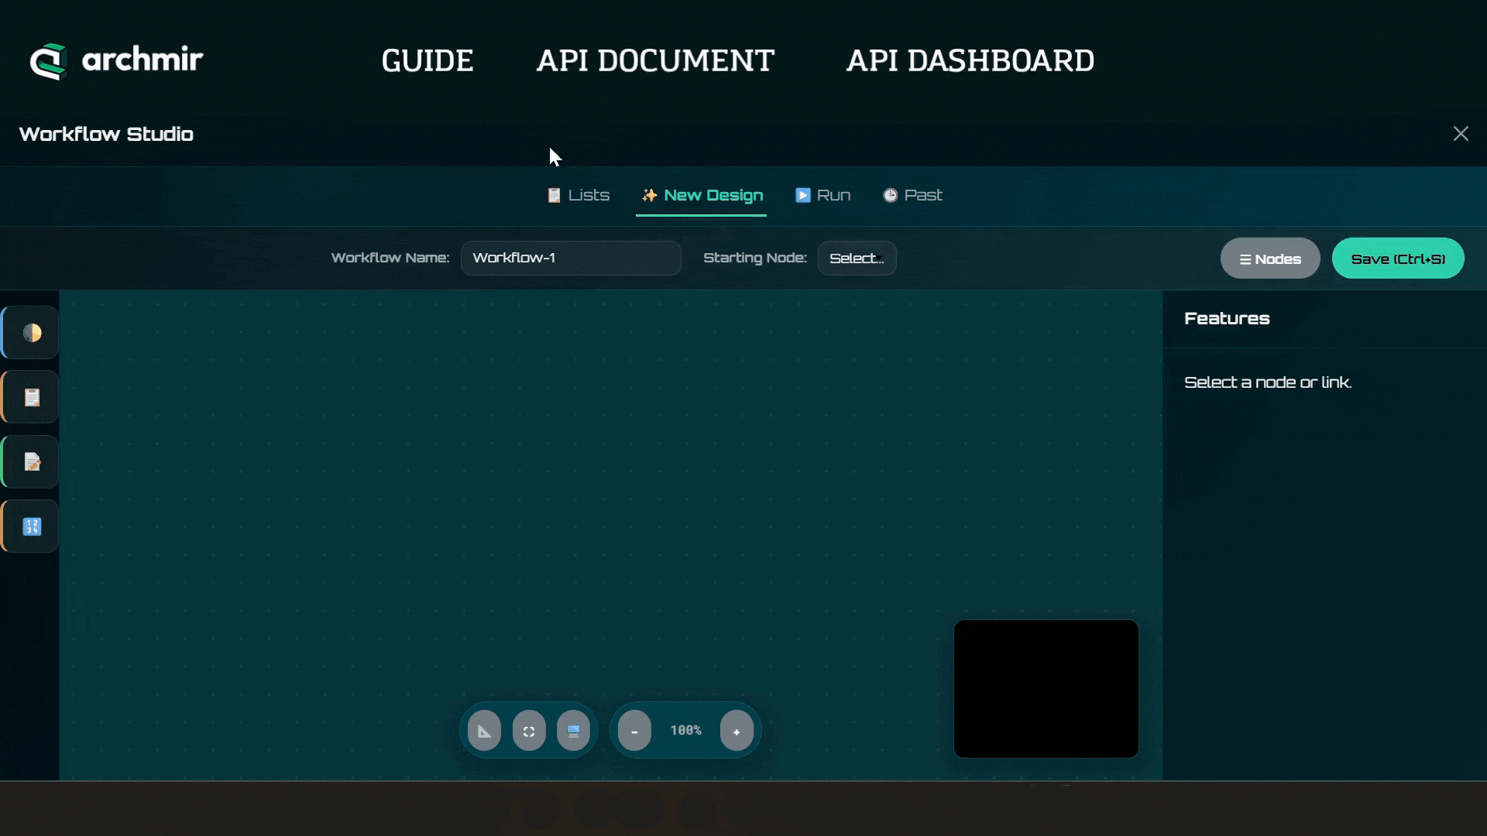1487x836 pixels.
Task: Click the archmir logo
Action: (116, 60)
